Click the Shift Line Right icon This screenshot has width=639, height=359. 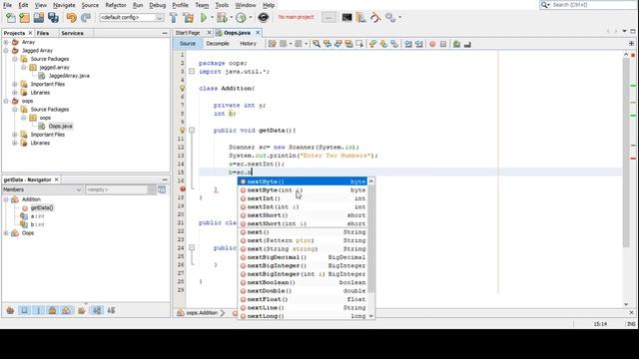(x=418, y=44)
